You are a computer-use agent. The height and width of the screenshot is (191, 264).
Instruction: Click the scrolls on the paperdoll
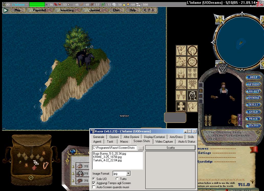pyautogui.click(x=208, y=120)
